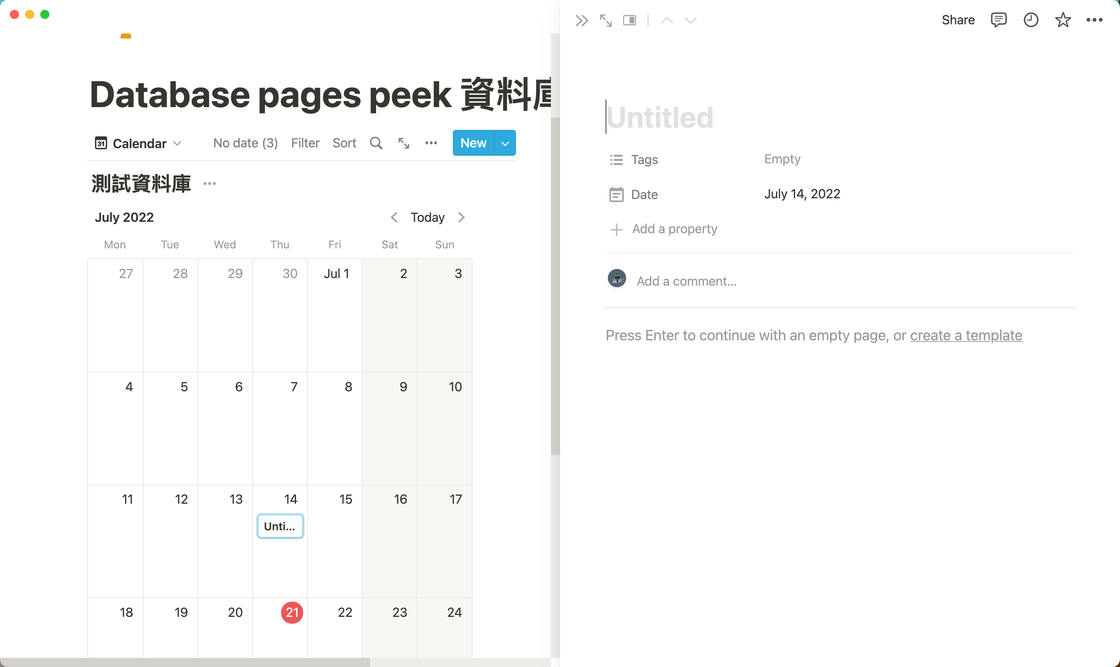
Task: Open the comments panel icon
Action: (999, 20)
